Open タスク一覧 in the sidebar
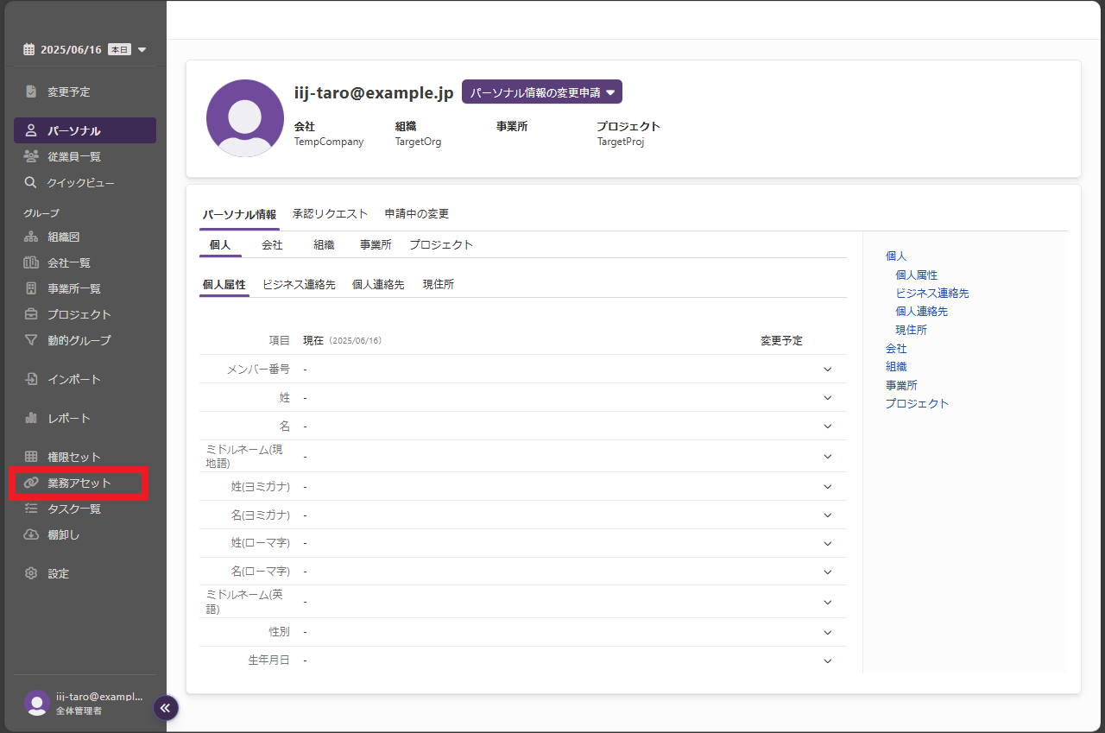 [74, 509]
